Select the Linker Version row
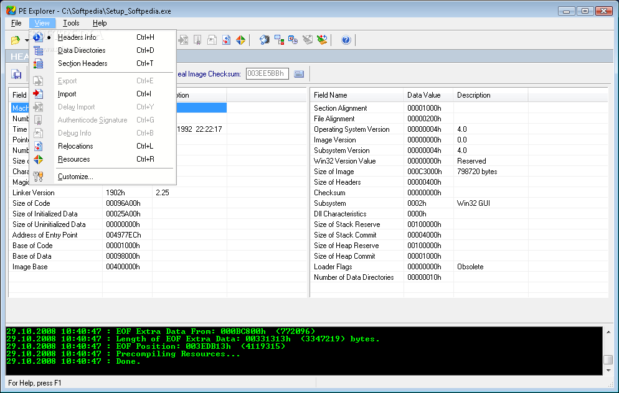This screenshot has width=619, height=393. pyautogui.click(x=158, y=193)
